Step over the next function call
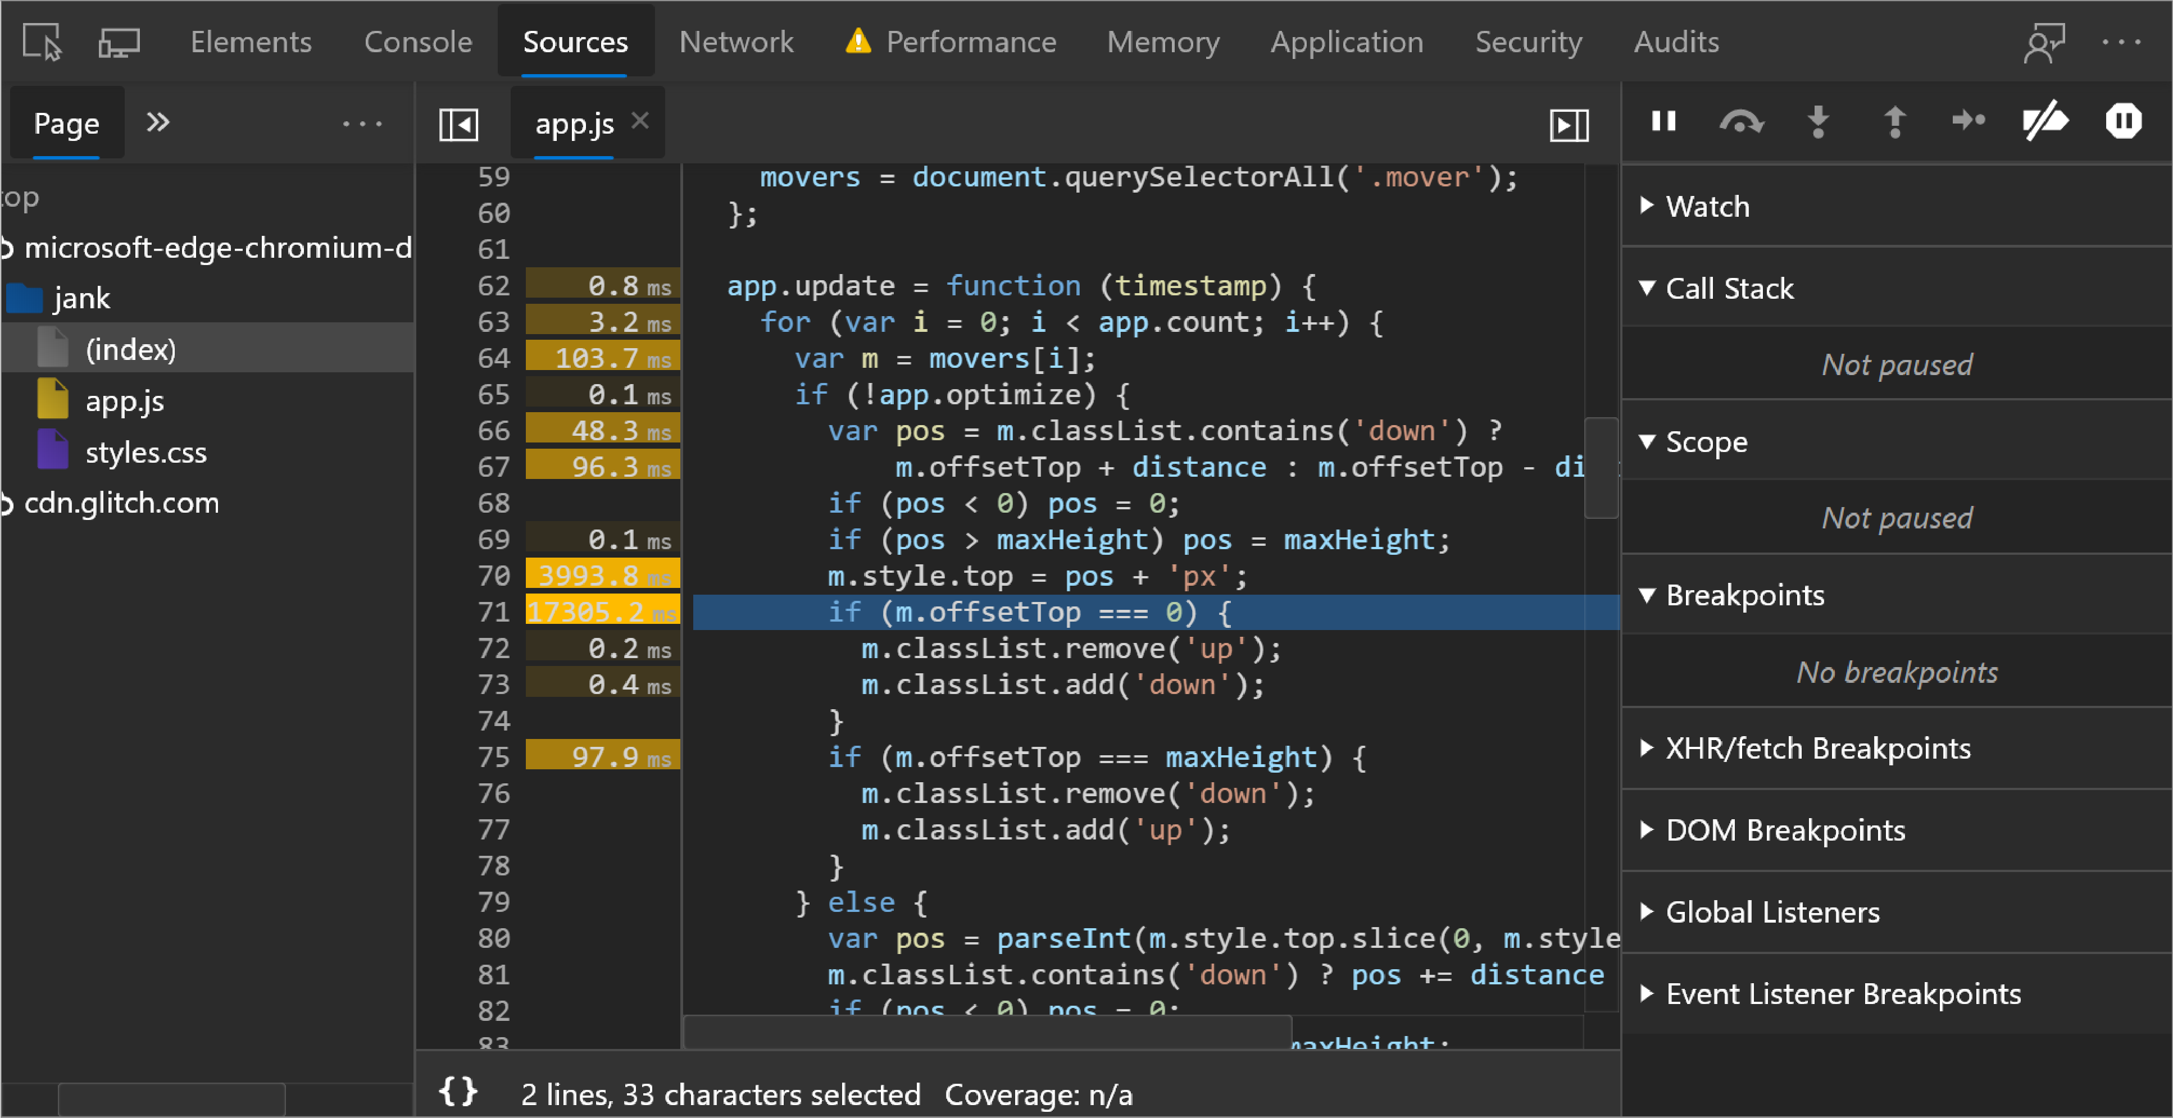 pyautogui.click(x=1740, y=121)
